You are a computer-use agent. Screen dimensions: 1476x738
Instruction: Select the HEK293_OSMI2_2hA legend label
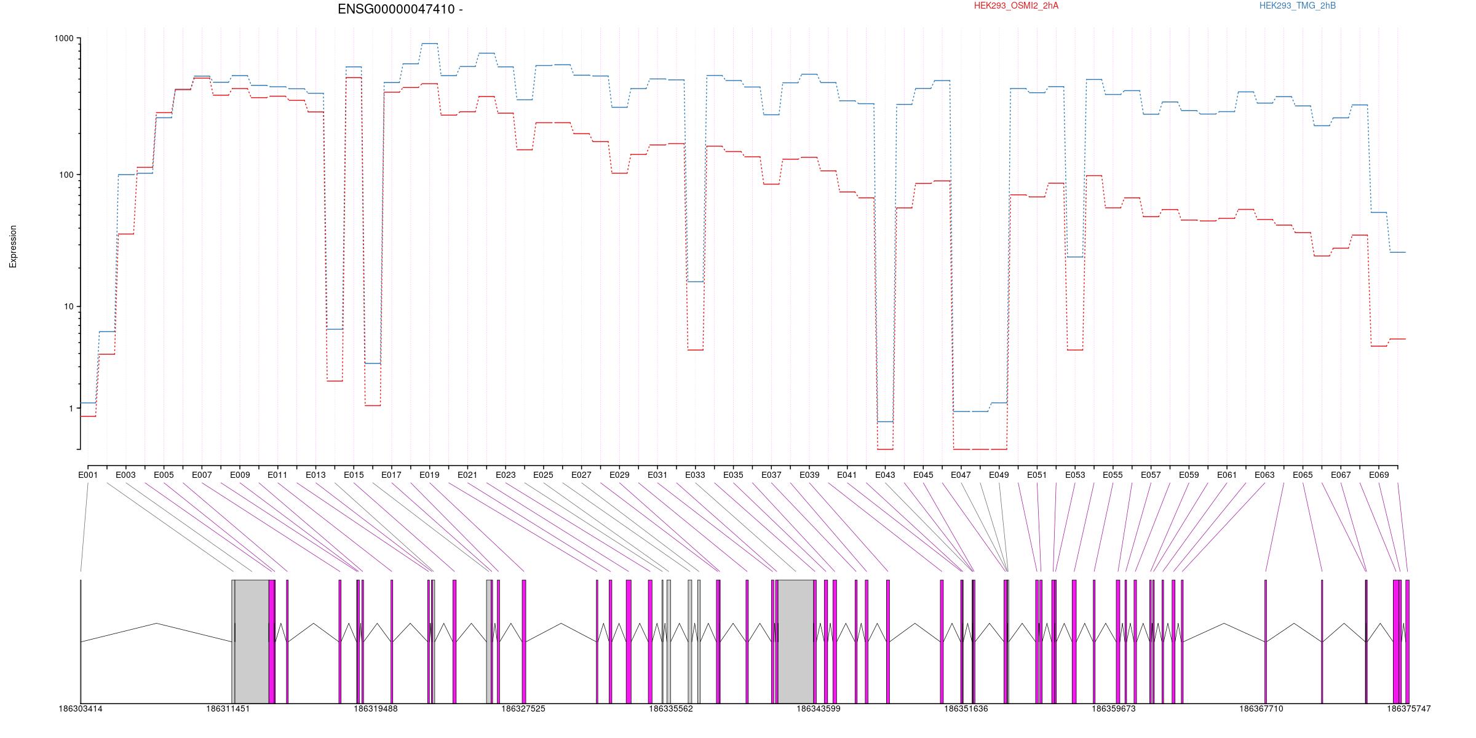coord(1016,6)
